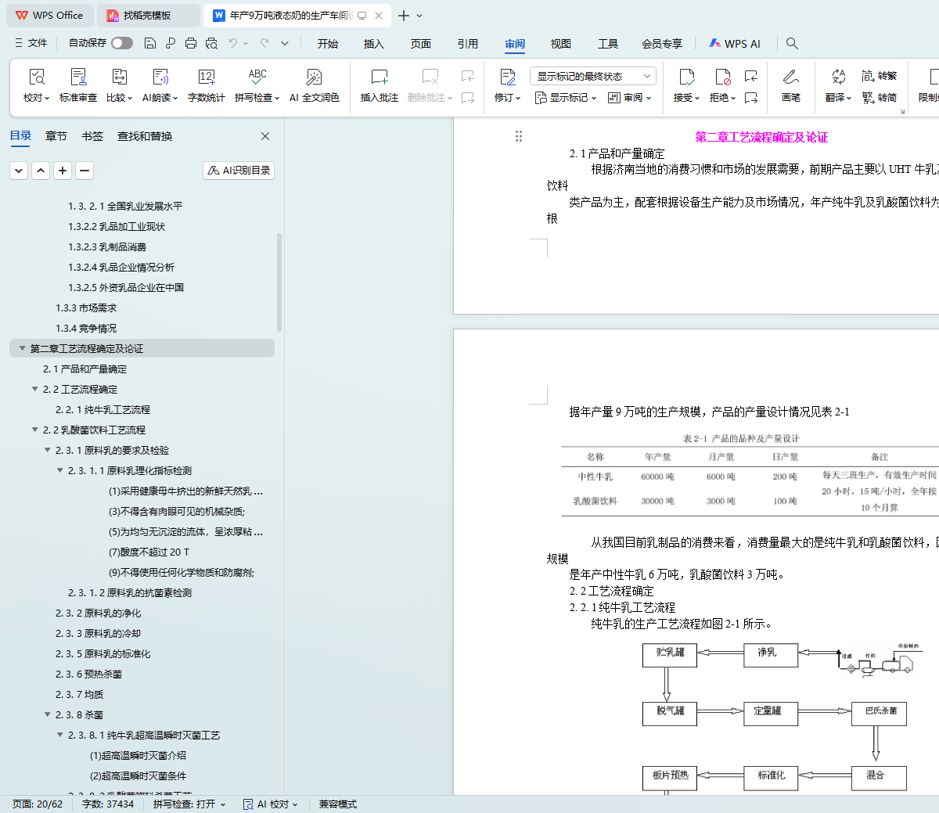Viewport: 939px width, 813px height.
Task: Select outline item 2.3.6 预热杀菌
Action: (88, 674)
